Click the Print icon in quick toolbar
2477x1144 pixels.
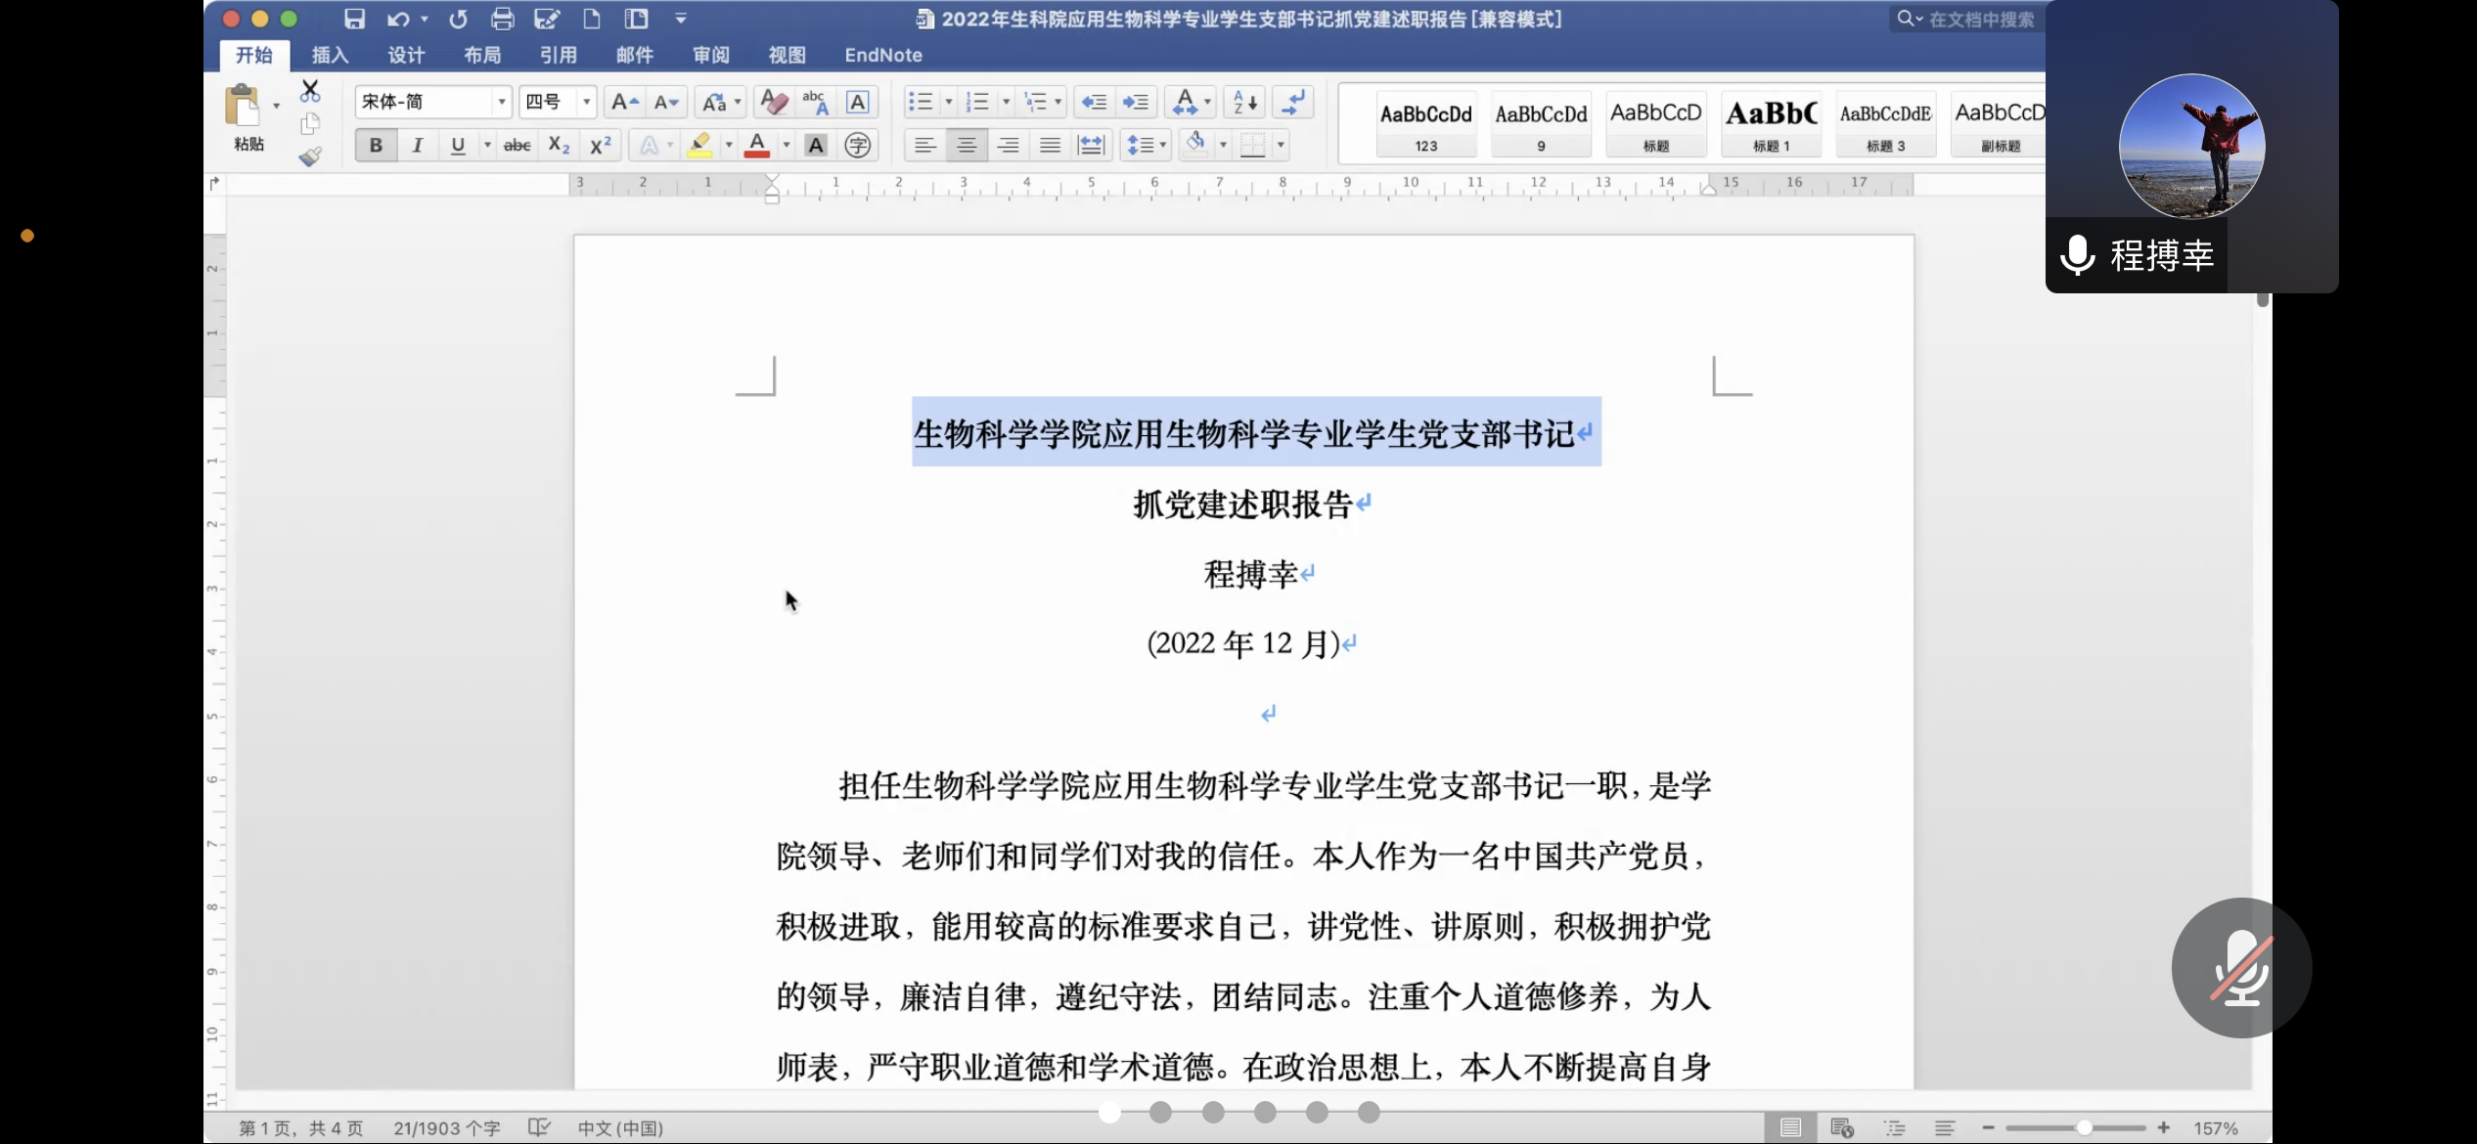click(503, 19)
